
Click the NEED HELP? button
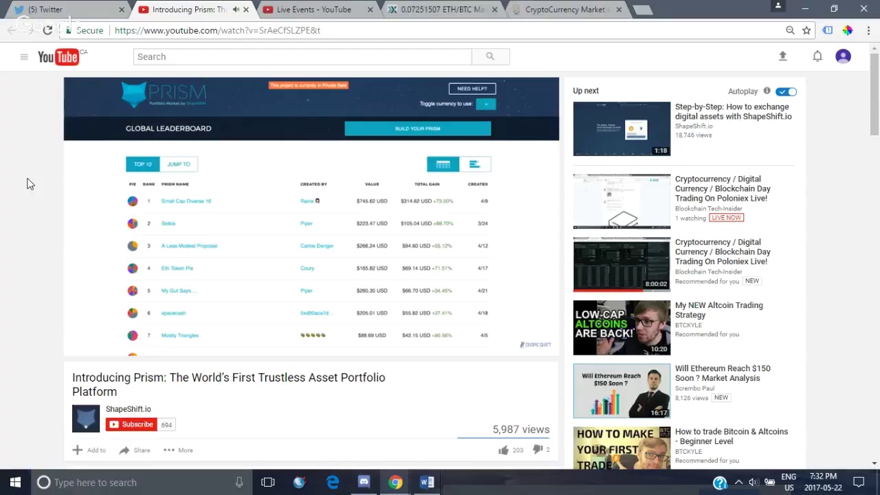(472, 89)
